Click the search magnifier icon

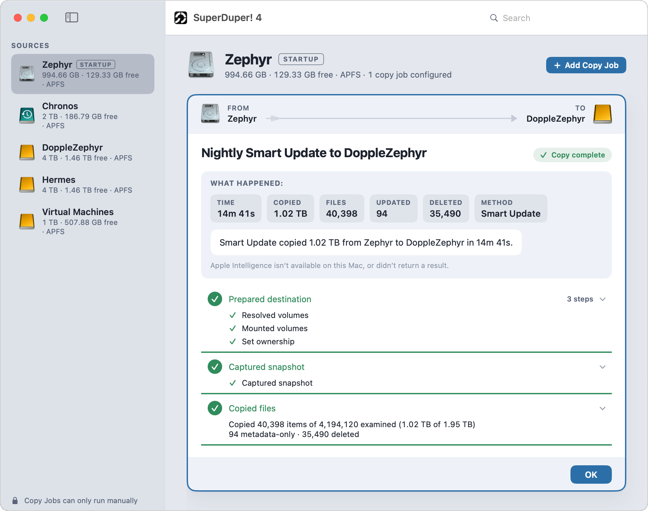pyautogui.click(x=494, y=18)
